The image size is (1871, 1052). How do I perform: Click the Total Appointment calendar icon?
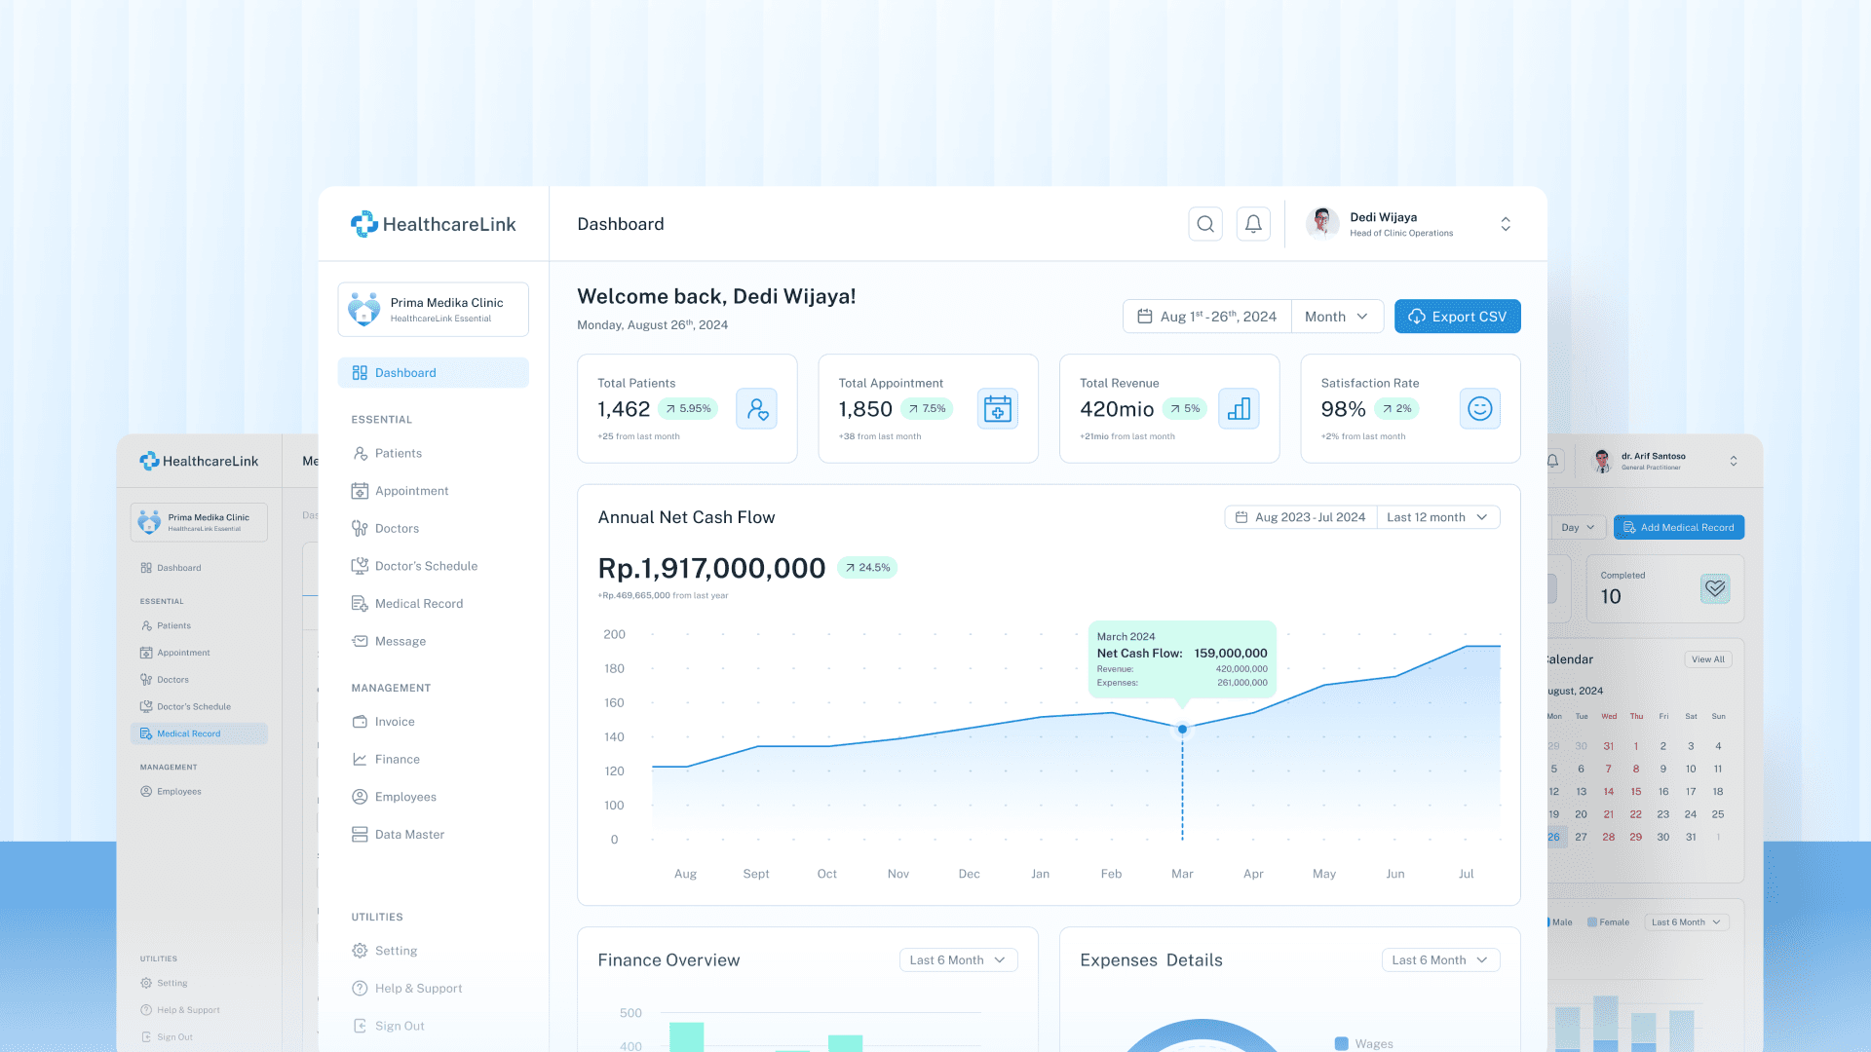[x=997, y=409]
